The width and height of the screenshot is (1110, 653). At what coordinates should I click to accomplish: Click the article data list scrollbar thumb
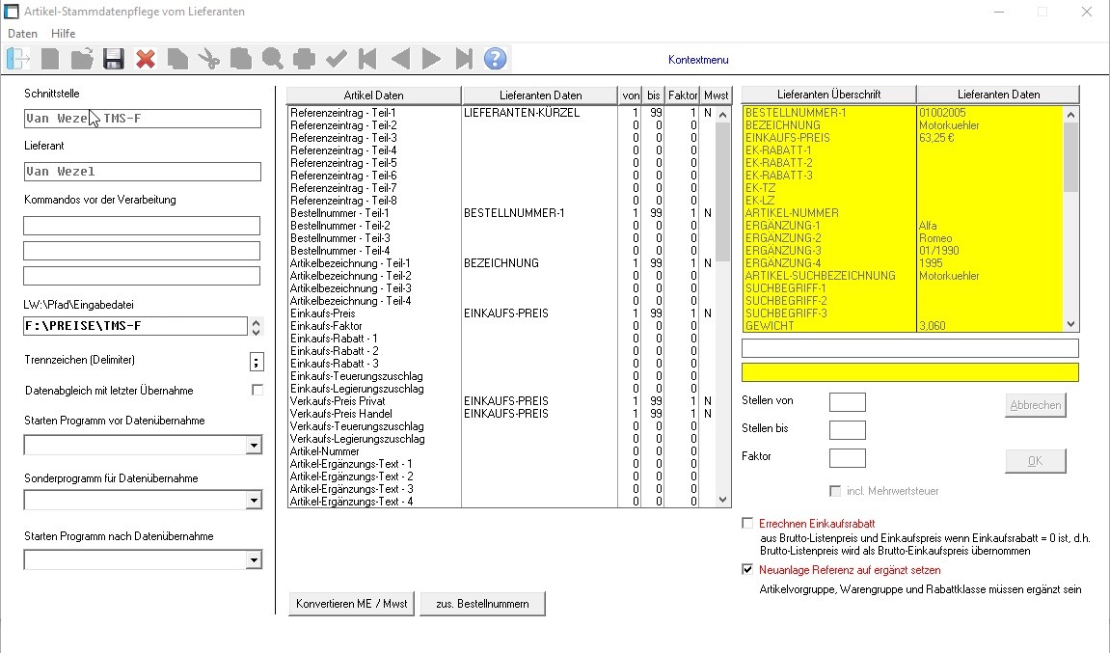(x=722, y=192)
